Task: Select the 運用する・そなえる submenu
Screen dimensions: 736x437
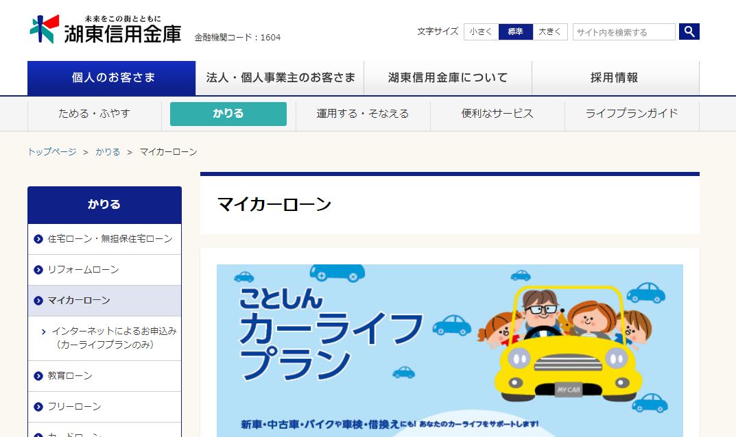Action: 363,114
